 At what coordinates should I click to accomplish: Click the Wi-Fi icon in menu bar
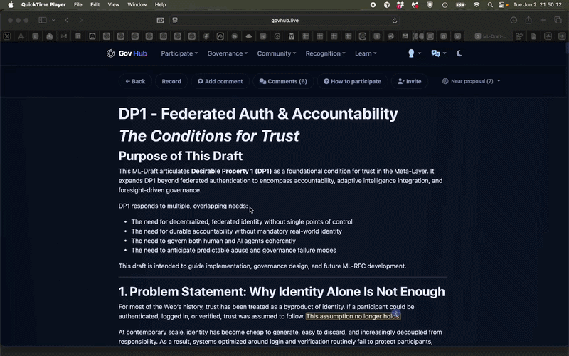[477, 5]
